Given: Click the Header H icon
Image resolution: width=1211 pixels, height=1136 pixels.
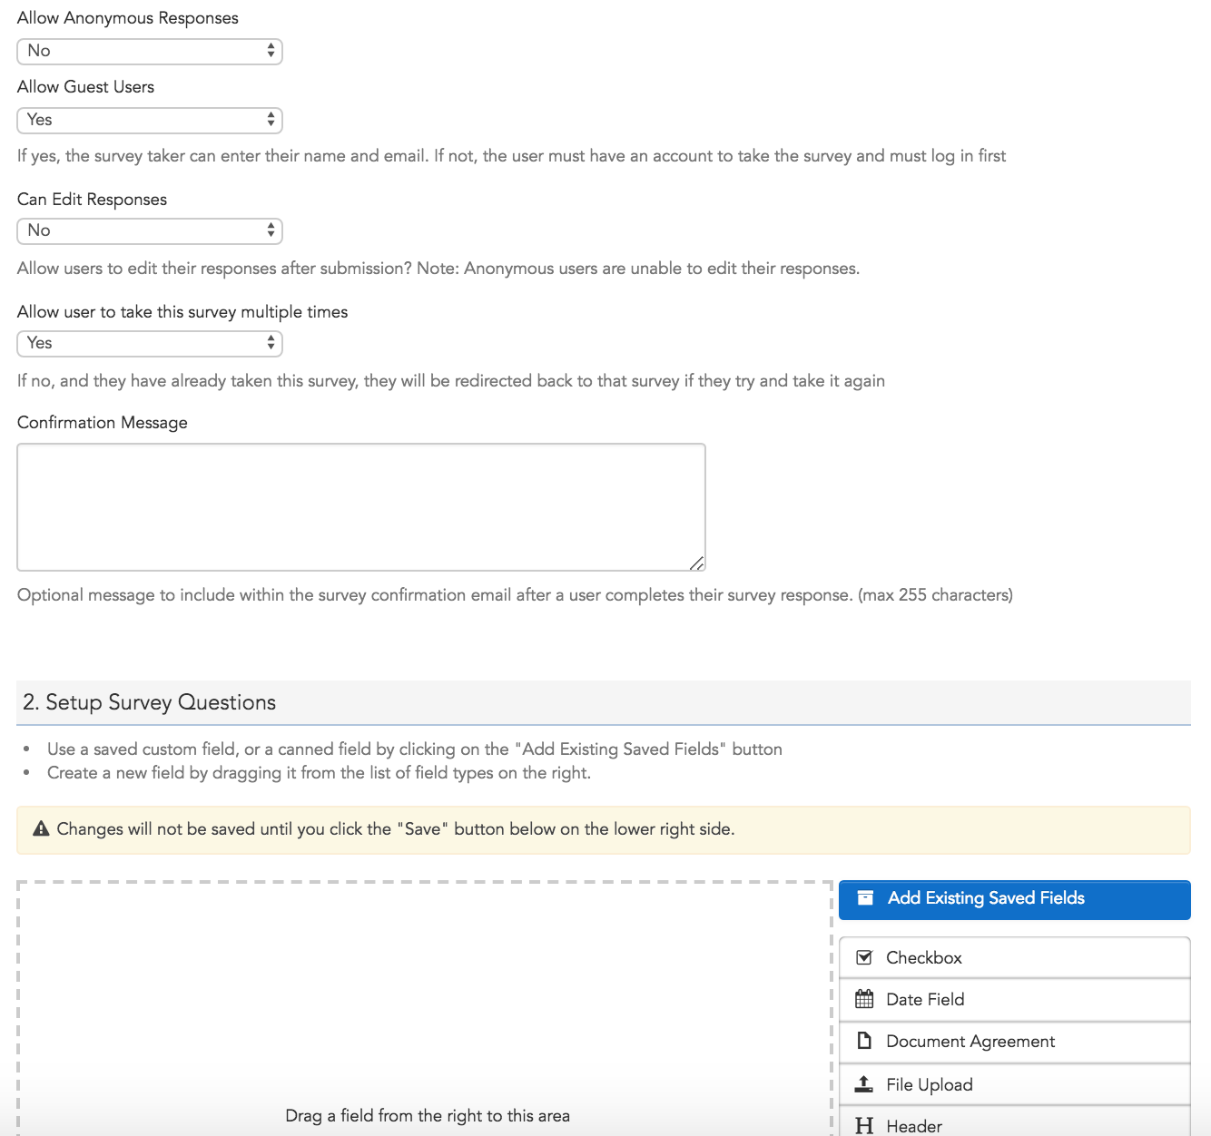Looking at the screenshot, I should click(864, 1126).
